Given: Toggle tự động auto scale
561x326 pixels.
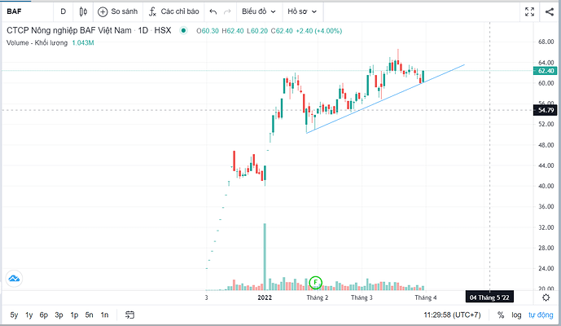Looking at the screenshot, I should [541, 315].
